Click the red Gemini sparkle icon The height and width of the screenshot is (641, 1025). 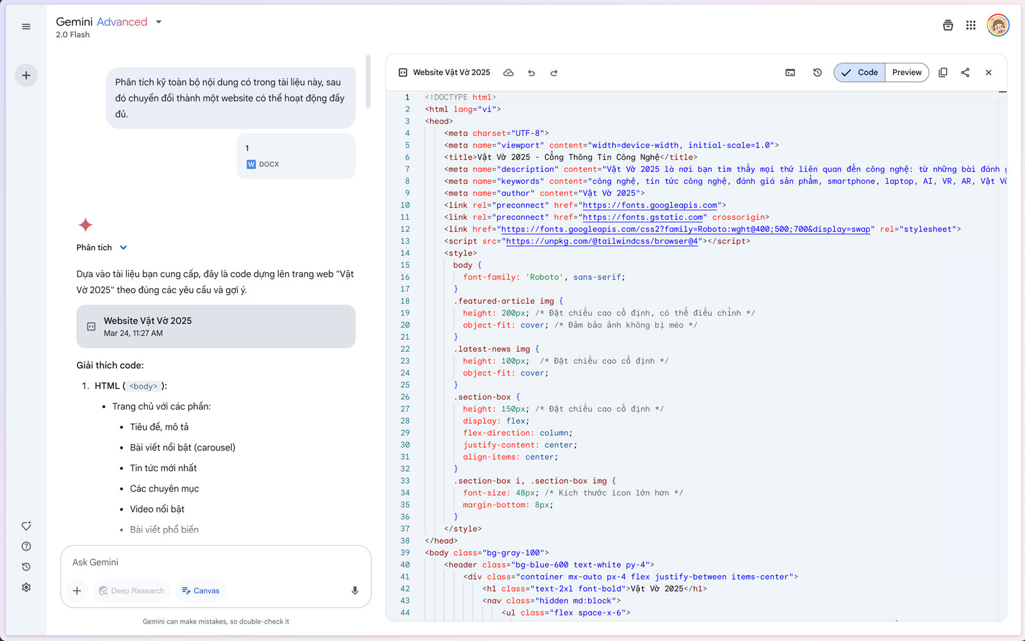(85, 225)
